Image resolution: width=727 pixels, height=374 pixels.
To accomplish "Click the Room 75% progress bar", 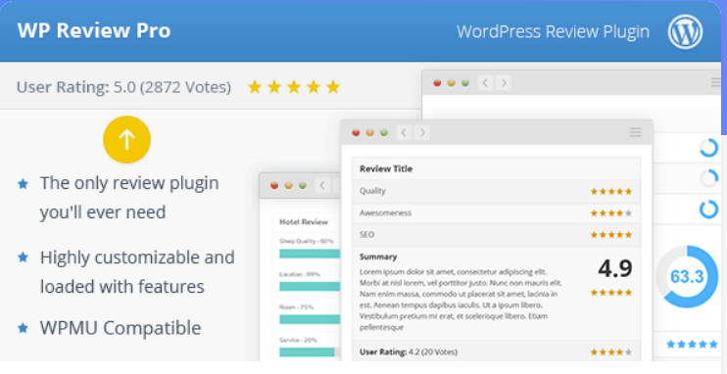I will tap(310, 319).
